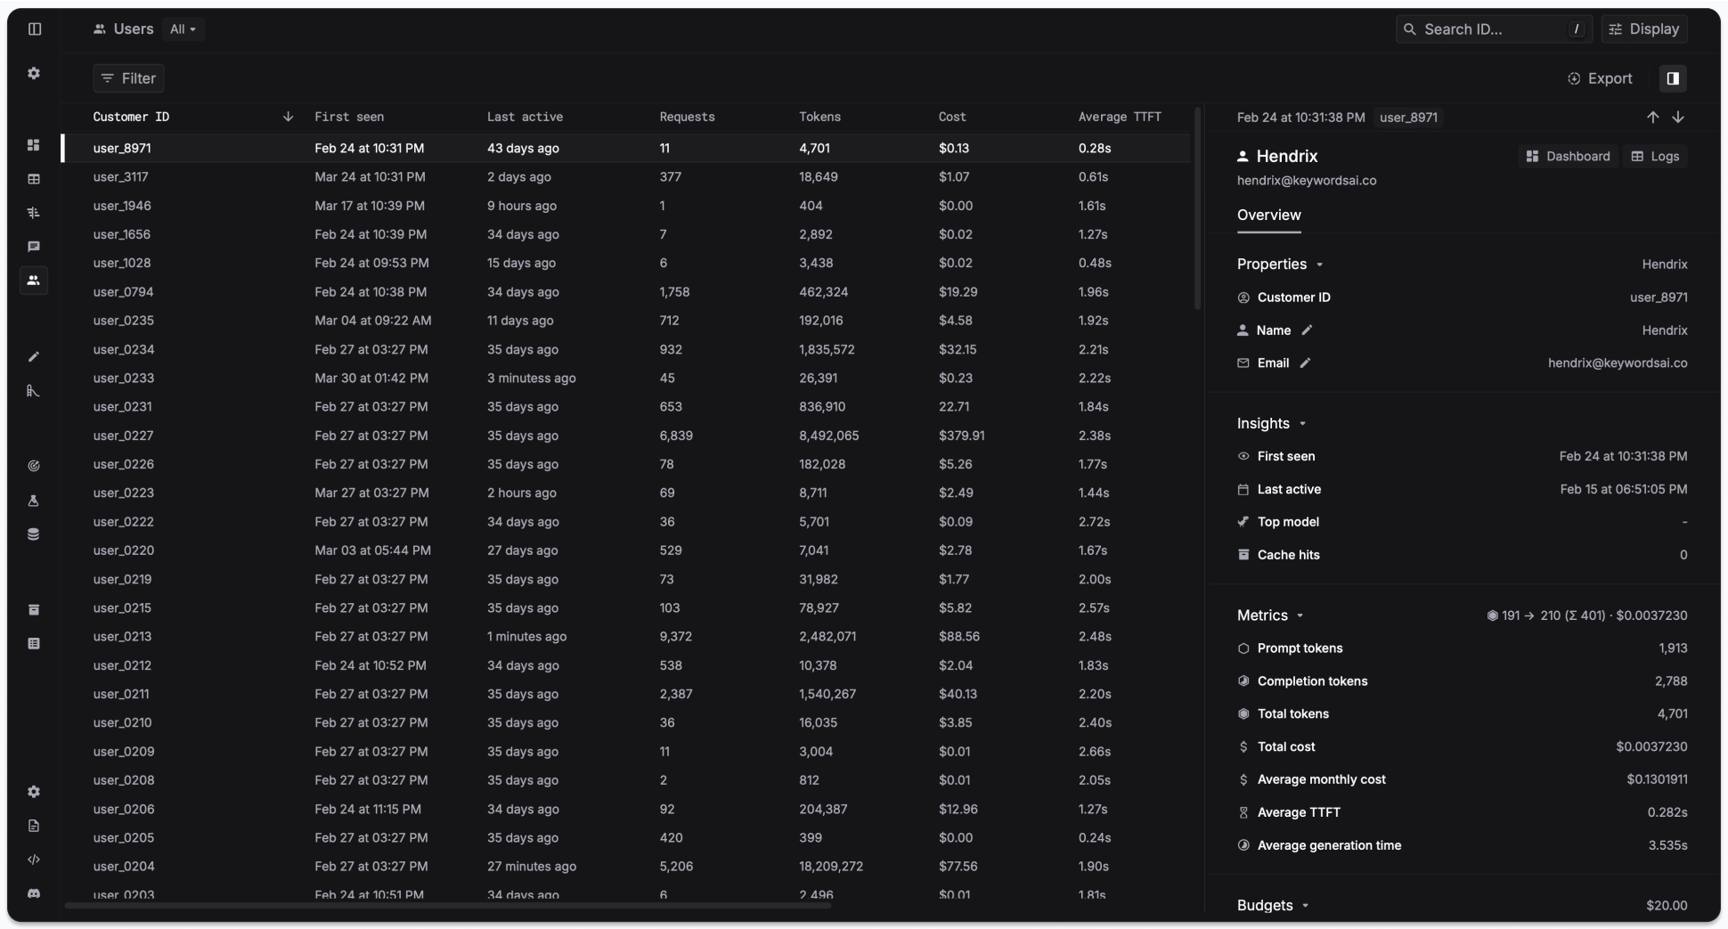Open the Discord icon at sidebar bottom
1728x929 pixels.
[35, 895]
